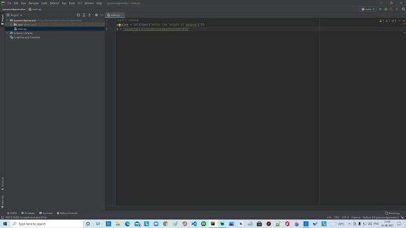Open Microsoft Edge from taskbar

128,224
